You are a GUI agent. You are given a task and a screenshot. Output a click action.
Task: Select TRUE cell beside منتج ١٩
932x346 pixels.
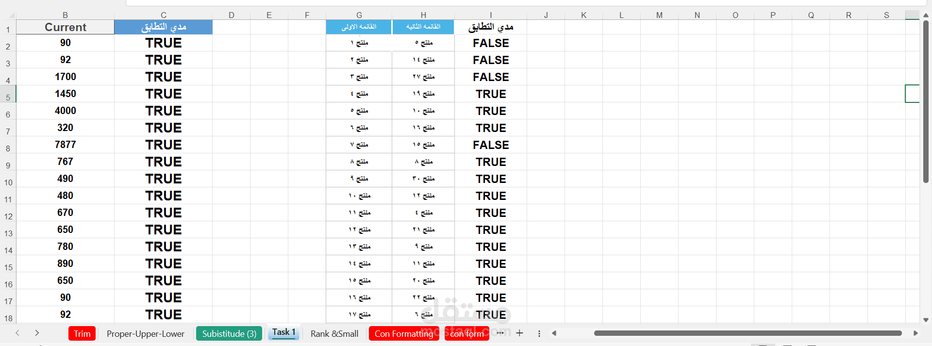(x=491, y=94)
